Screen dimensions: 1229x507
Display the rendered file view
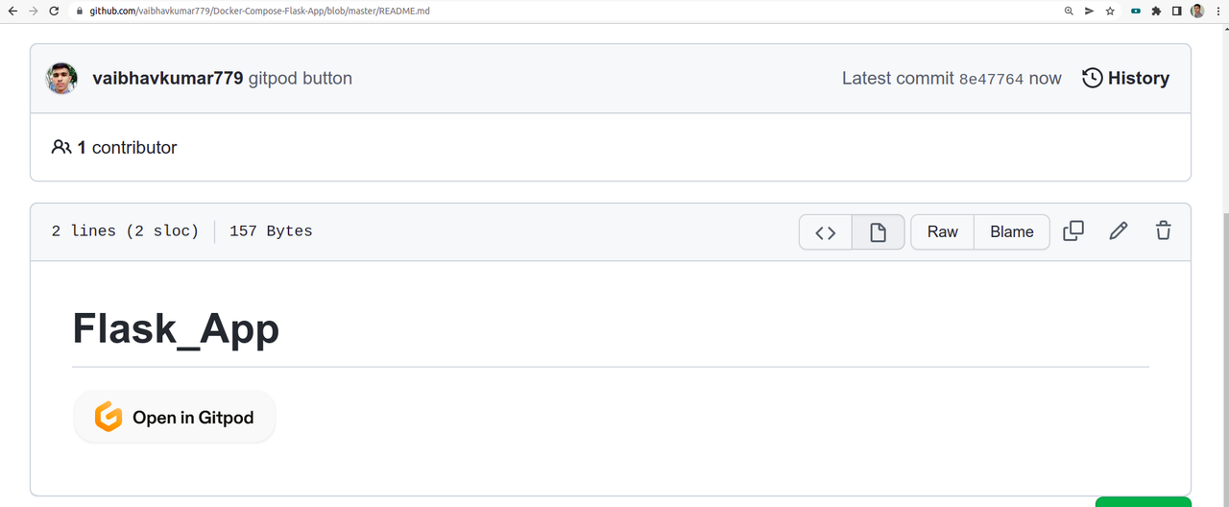[878, 231]
